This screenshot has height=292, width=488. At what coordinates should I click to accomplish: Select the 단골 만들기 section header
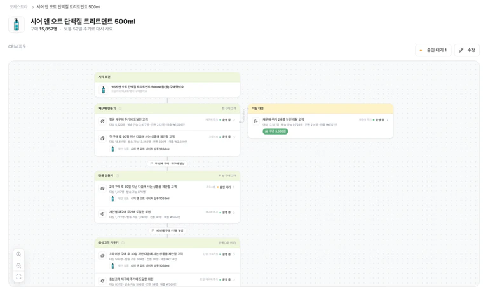167,176
